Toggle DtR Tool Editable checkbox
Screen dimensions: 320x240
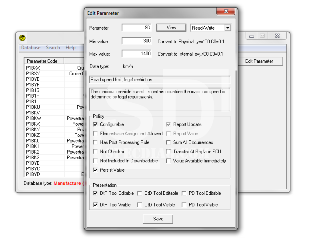click(x=95, y=193)
